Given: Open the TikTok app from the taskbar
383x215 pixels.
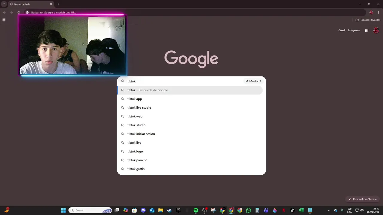Looking at the screenshot, I should pyautogui.click(x=292, y=210).
